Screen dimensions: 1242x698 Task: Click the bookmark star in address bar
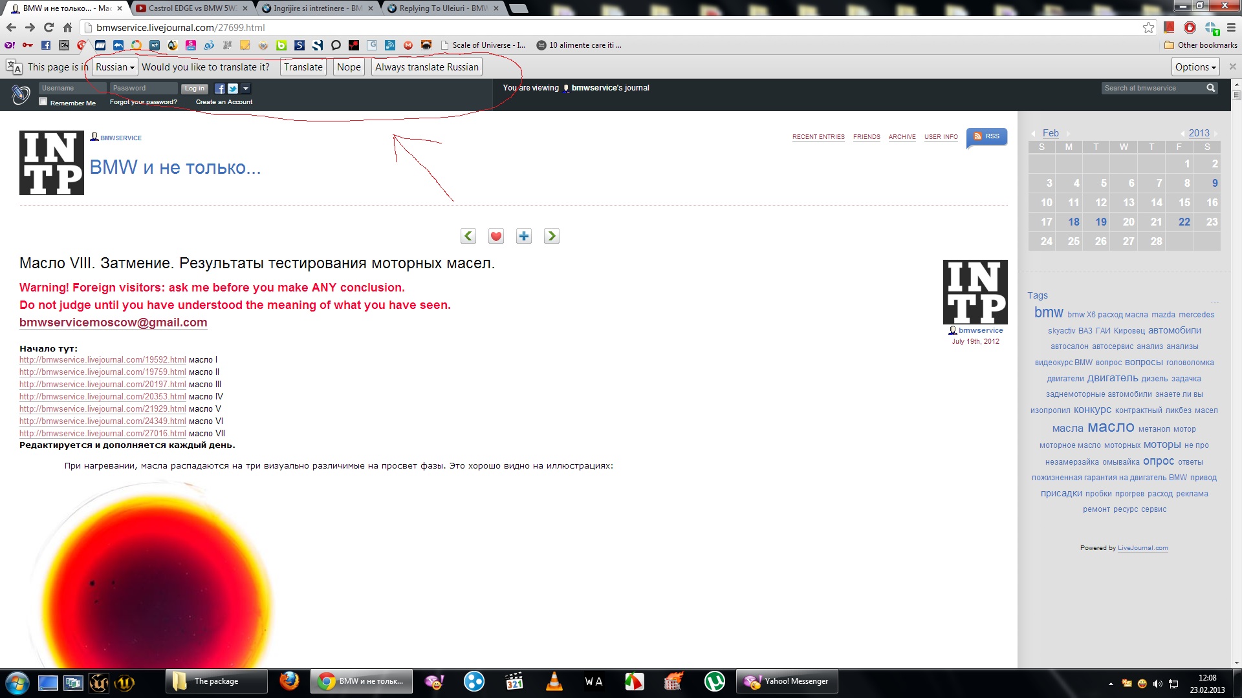(x=1148, y=27)
